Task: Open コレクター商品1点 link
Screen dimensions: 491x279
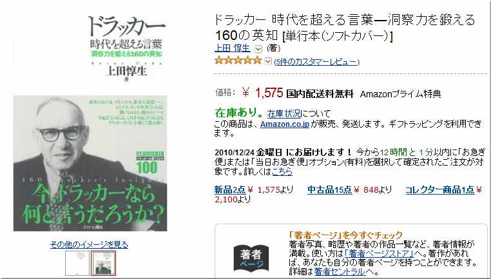Action: pyautogui.click(x=440, y=189)
